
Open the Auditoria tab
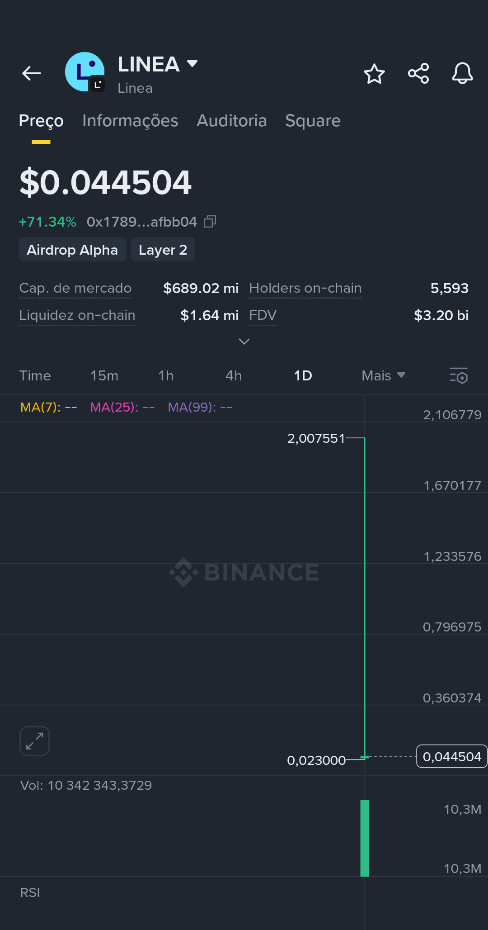click(232, 121)
